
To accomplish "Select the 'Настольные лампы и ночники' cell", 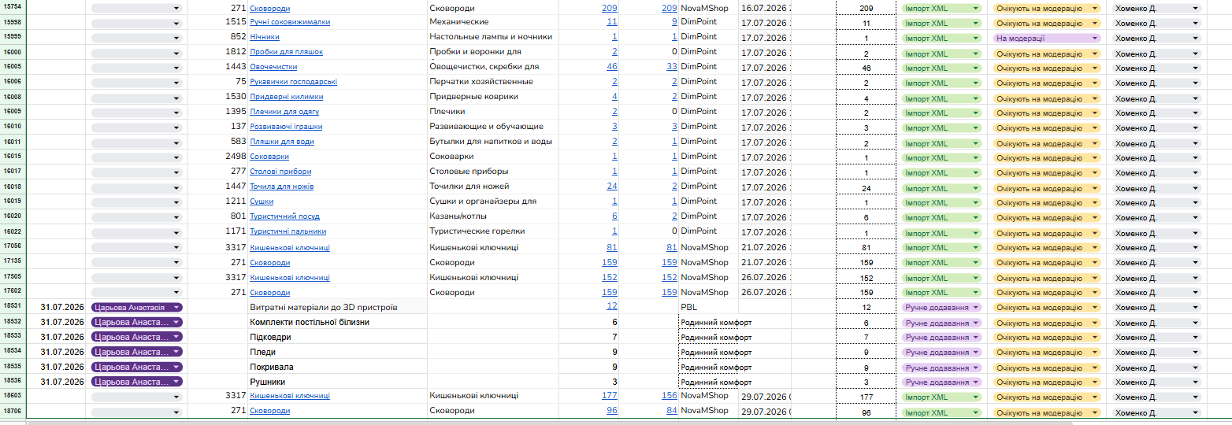I will click(x=492, y=37).
